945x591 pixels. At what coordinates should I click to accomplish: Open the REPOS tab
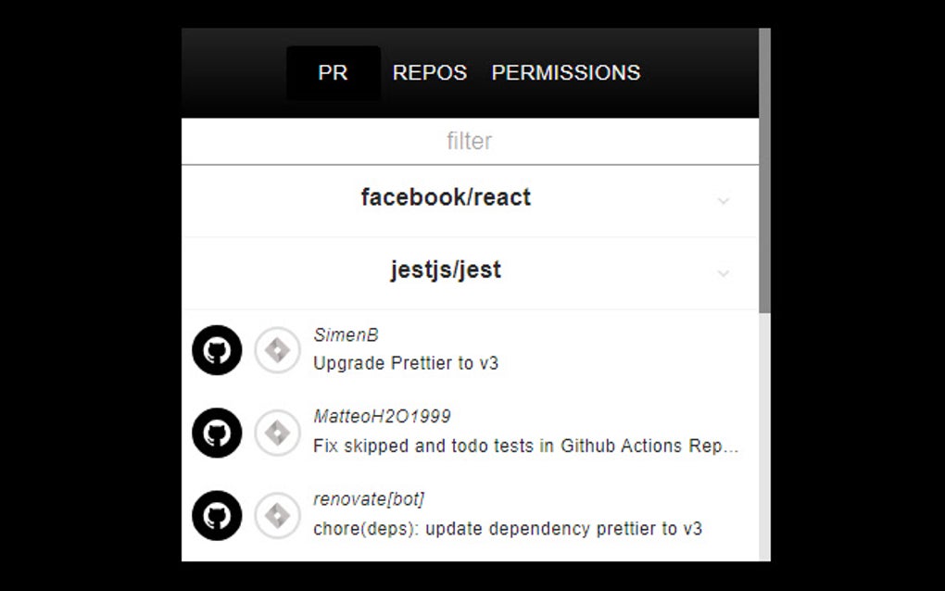point(430,73)
